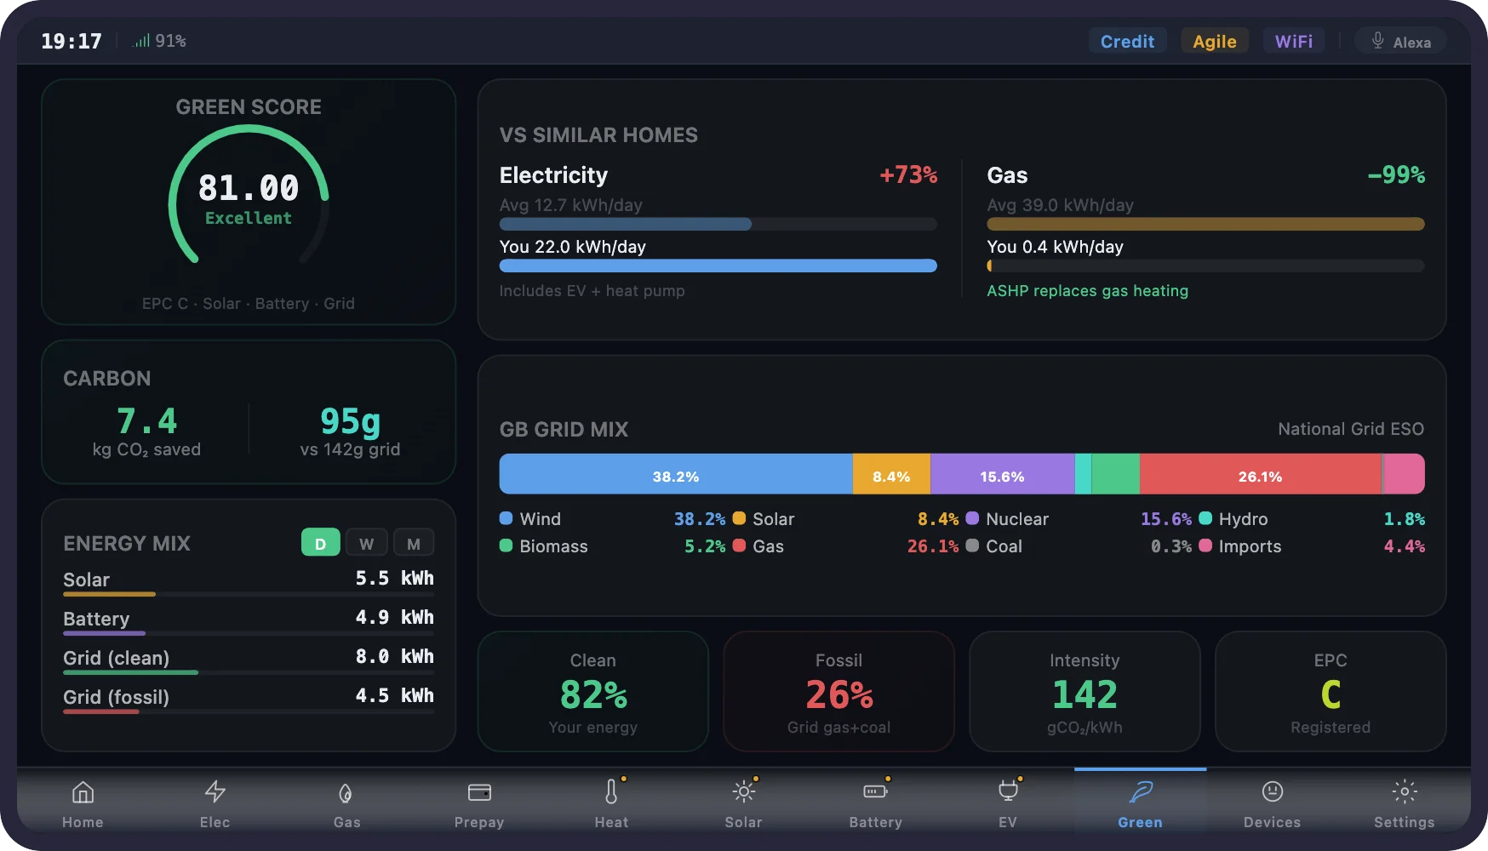Screen dimensions: 1488x851
Task: Click the Credit button at the top
Action: click(1127, 40)
